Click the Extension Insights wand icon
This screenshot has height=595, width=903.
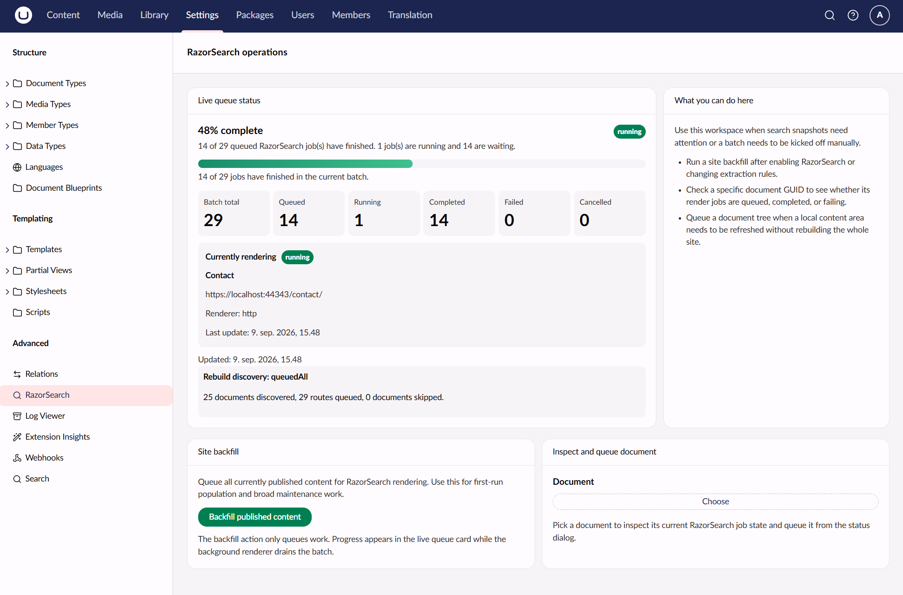coord(17,437)
